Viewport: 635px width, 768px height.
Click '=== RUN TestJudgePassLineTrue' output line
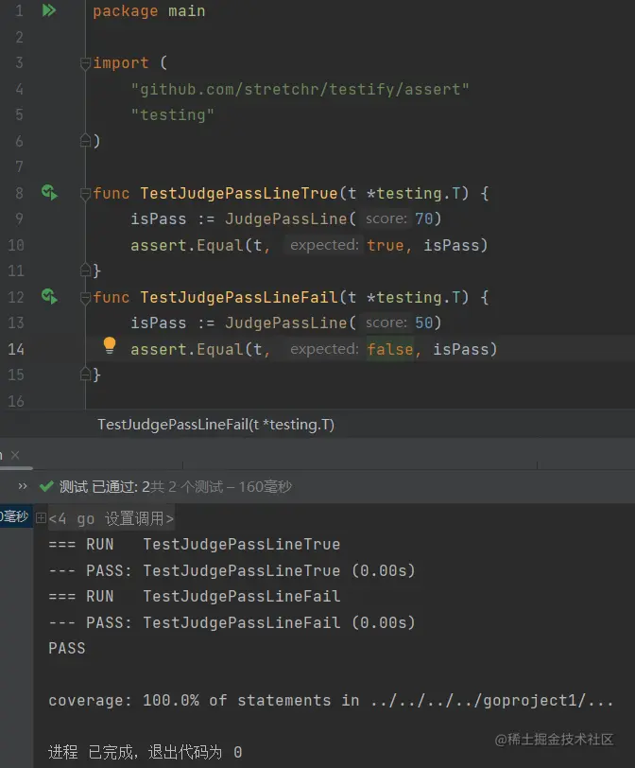[x=195, y=544]
